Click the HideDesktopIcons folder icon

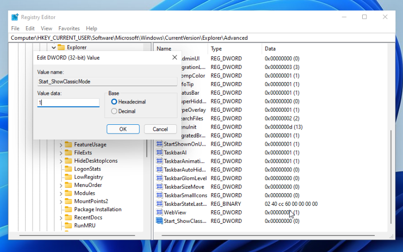pyautogui.click(x=69, y=161)
